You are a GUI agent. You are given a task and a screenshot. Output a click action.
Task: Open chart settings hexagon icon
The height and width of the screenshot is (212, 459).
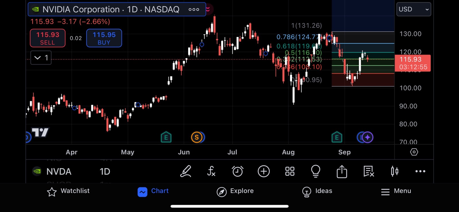(414, 152)
